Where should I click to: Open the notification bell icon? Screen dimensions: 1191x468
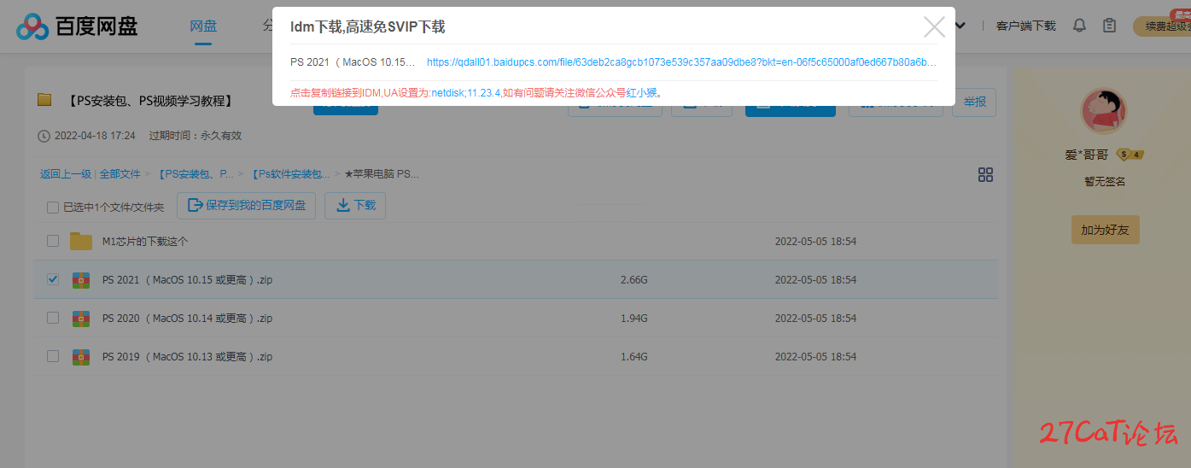(x=1079, y=26)
